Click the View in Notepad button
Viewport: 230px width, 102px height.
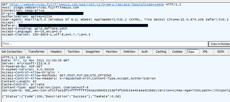click(x=220, y=44)
